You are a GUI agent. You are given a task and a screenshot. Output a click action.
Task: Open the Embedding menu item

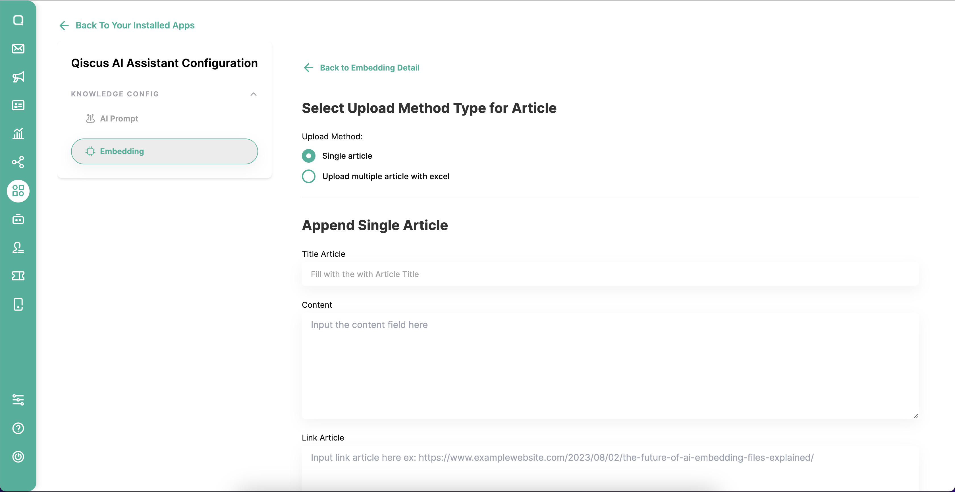pyautogui.click(x=164, y=151)
